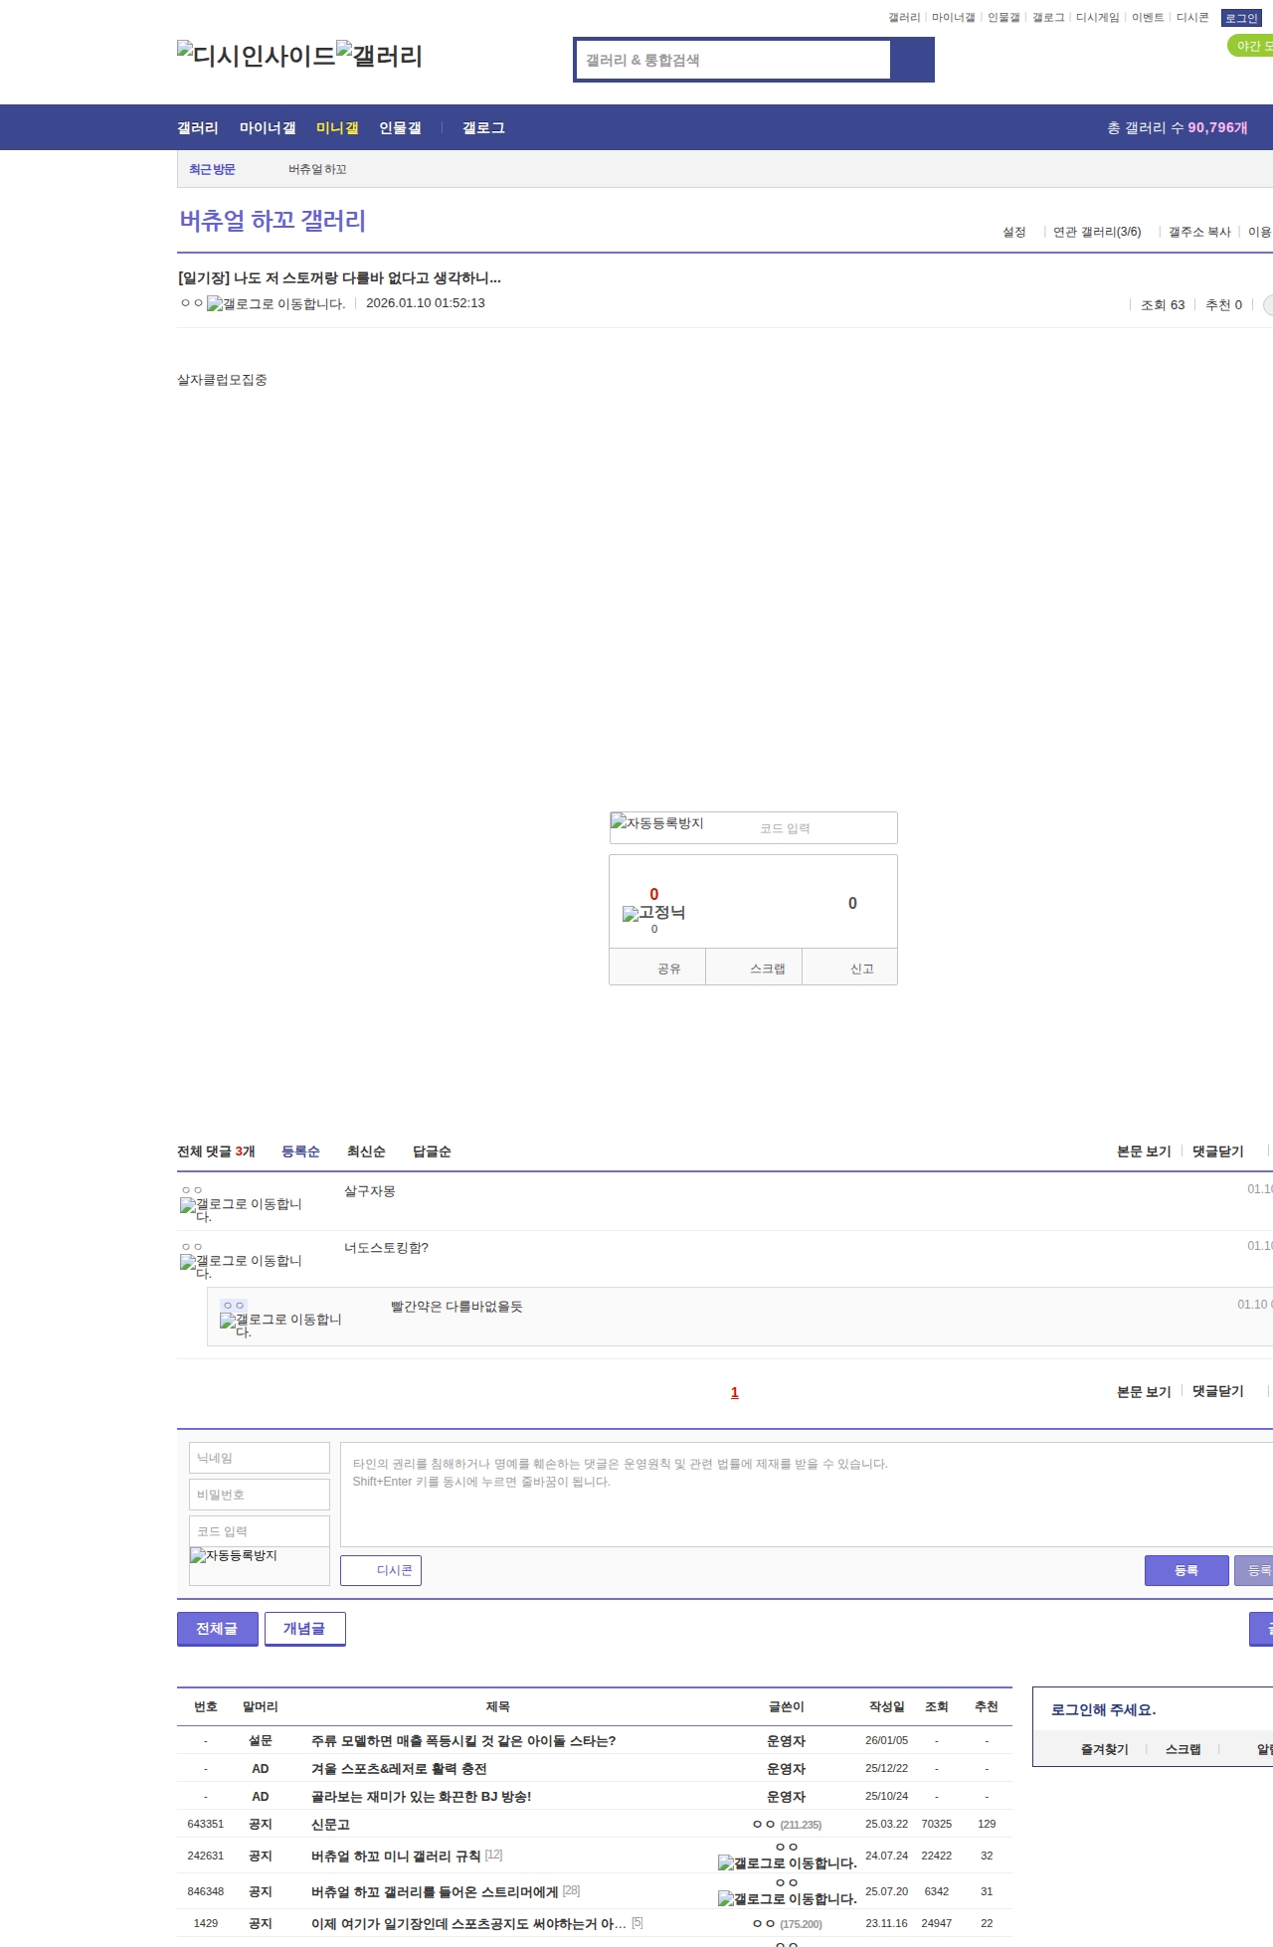Open the 설정 settings dropdown
1273x1947 pixels.
(x=1014, y=232)
